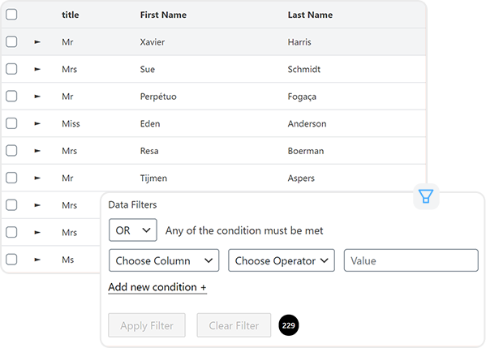Click the blue funnel filter icon
This screenshot has width=486, height=348.
pos(426,196)
